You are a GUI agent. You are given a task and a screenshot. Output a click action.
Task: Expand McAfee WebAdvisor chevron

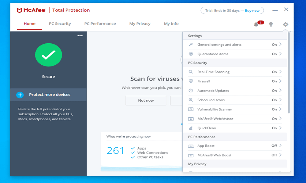click(x=280, y=118)
